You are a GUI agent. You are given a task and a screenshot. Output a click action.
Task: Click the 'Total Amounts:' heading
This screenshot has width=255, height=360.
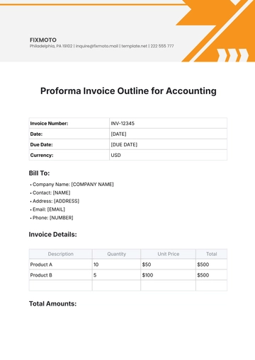(x=52, y=303)
